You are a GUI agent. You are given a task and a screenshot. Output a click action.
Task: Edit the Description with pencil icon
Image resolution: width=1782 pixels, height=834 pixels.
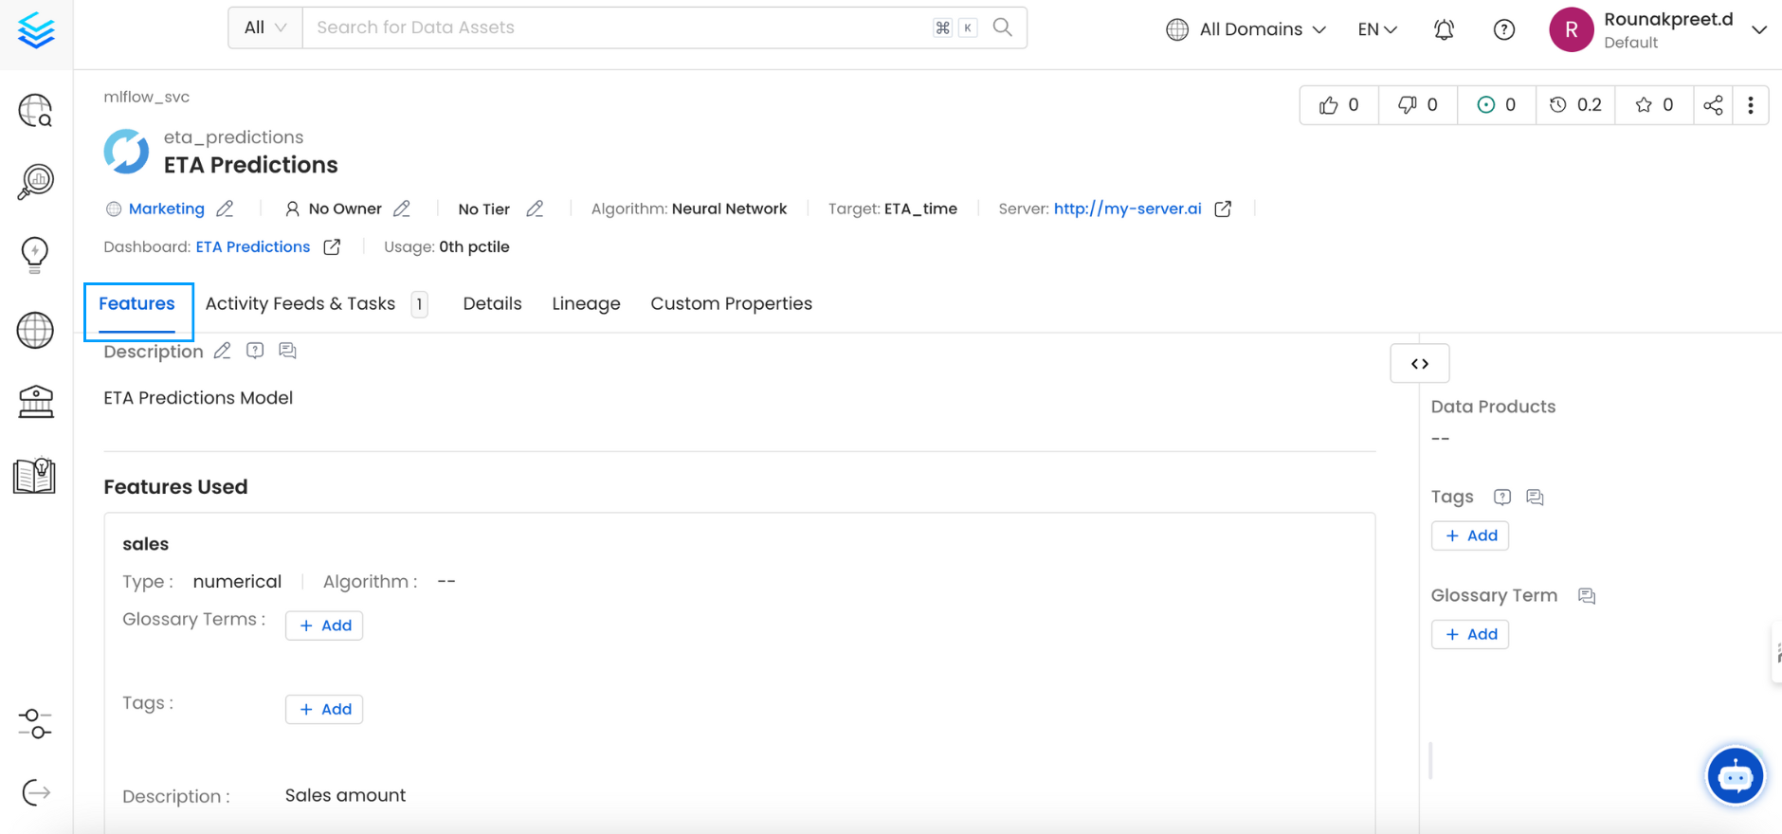click(x=222, y=351)
